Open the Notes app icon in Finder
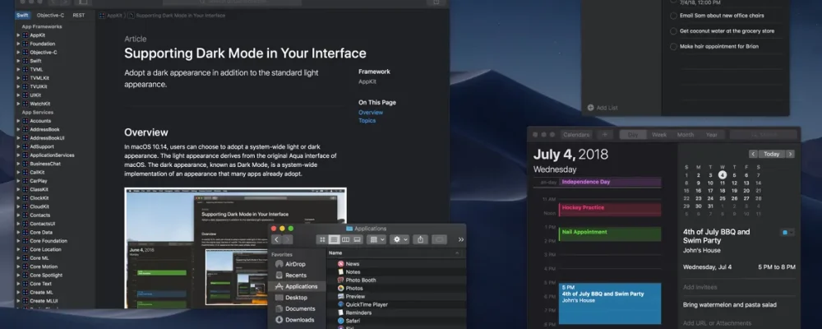This screenshot has width=822, height=329. (x=341, y=271)
